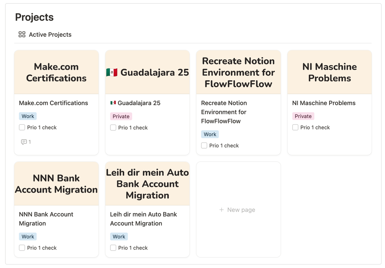Open NNN Bank Account Migration cover thumbnail
This screenshot has width=385, height=268.
(56, 184)
